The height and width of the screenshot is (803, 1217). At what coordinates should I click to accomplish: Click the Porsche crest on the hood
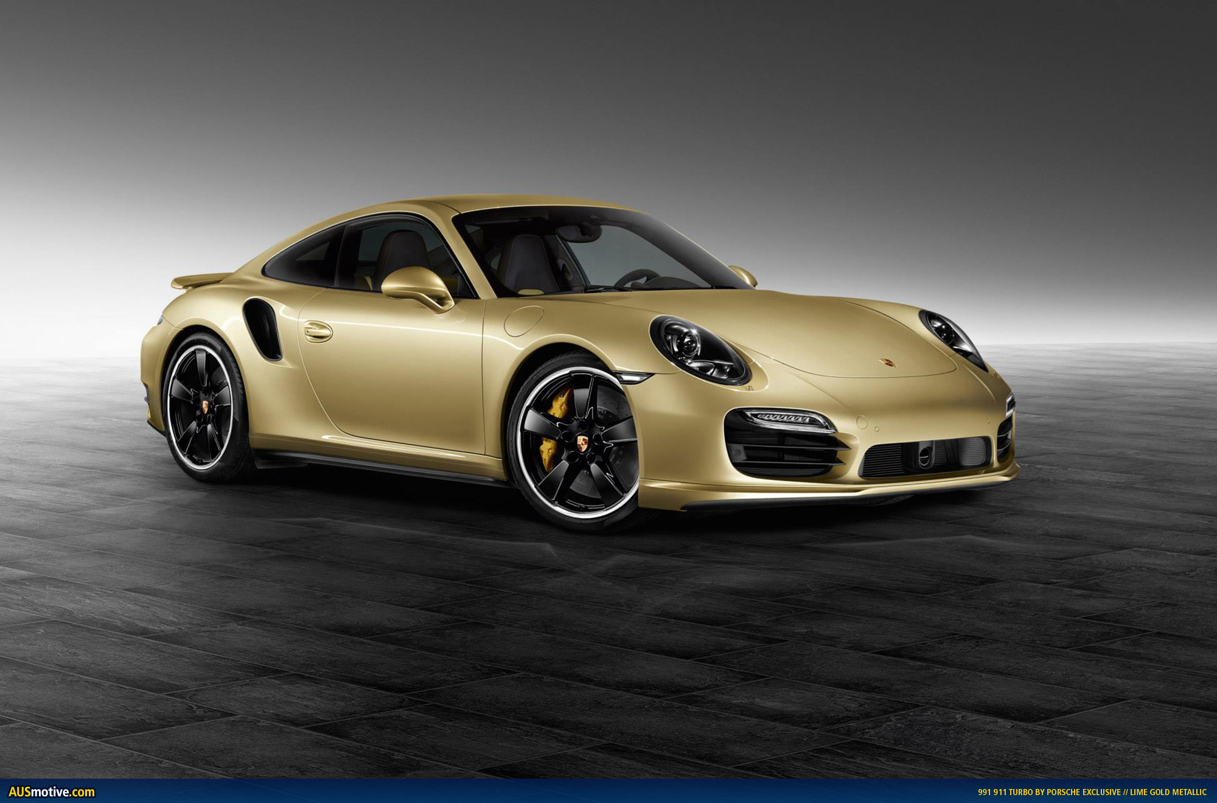click(887, 363)
